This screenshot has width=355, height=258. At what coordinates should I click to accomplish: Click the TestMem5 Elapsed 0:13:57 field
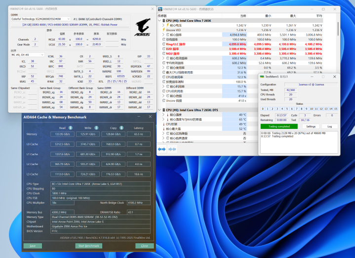(x=281, y=115)
